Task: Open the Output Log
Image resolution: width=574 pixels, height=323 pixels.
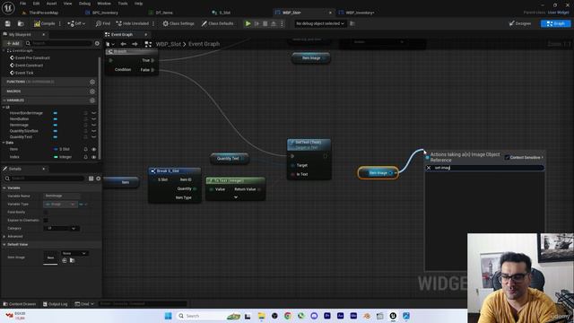Action: [x=56, y=304]
